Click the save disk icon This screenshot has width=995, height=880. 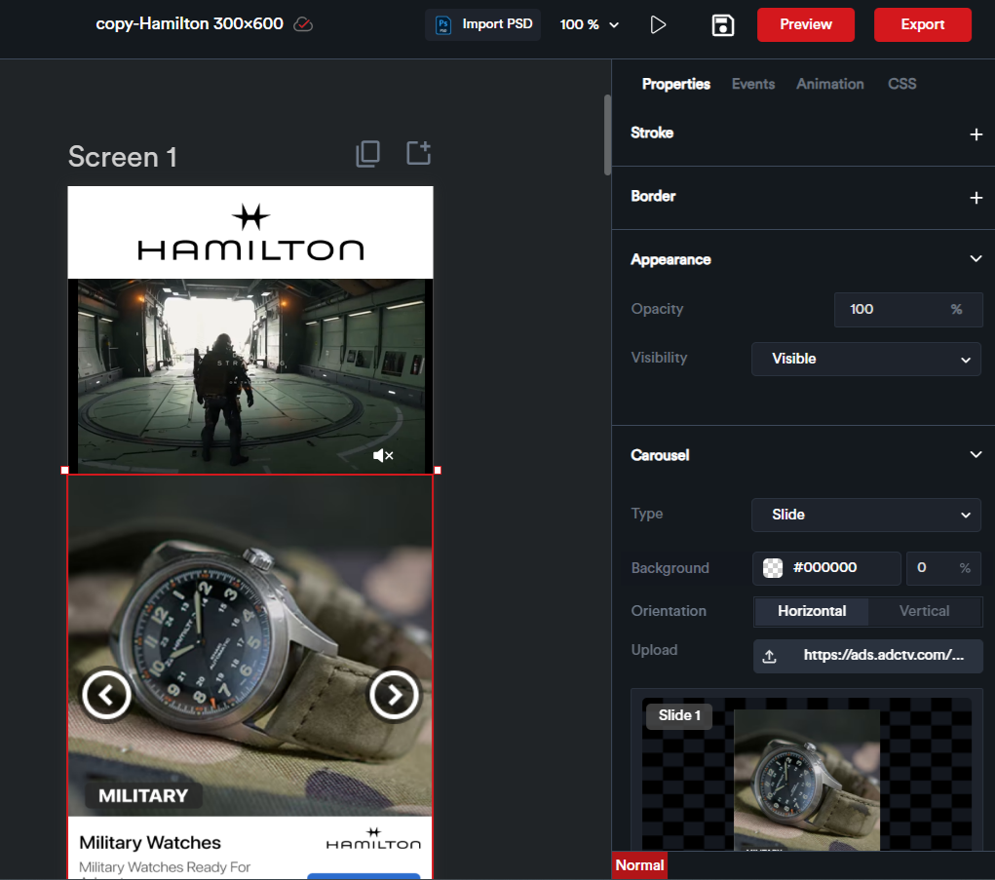tap(722, 24)
